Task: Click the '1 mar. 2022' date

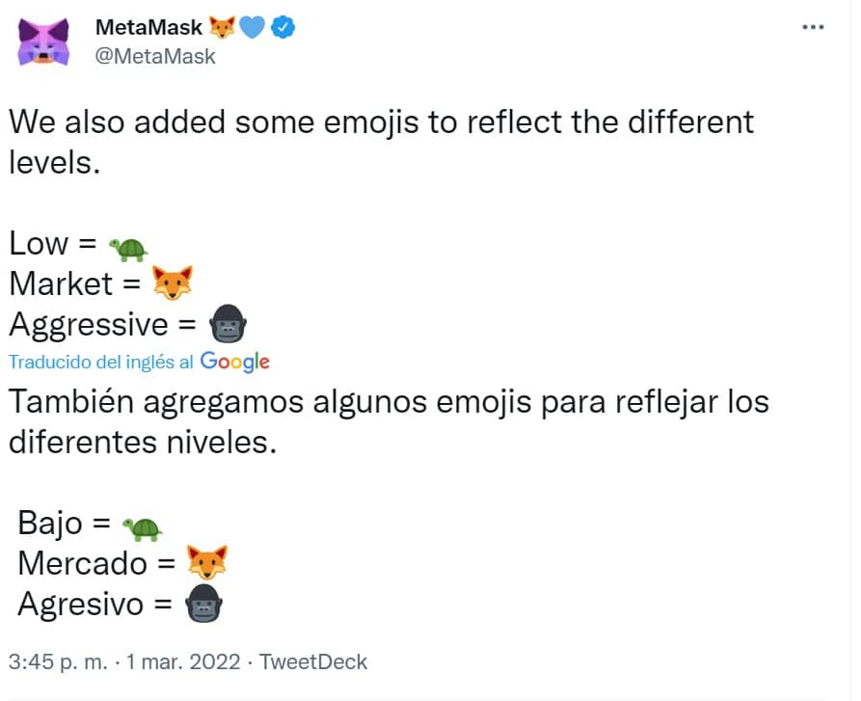Action: (183, 662)
